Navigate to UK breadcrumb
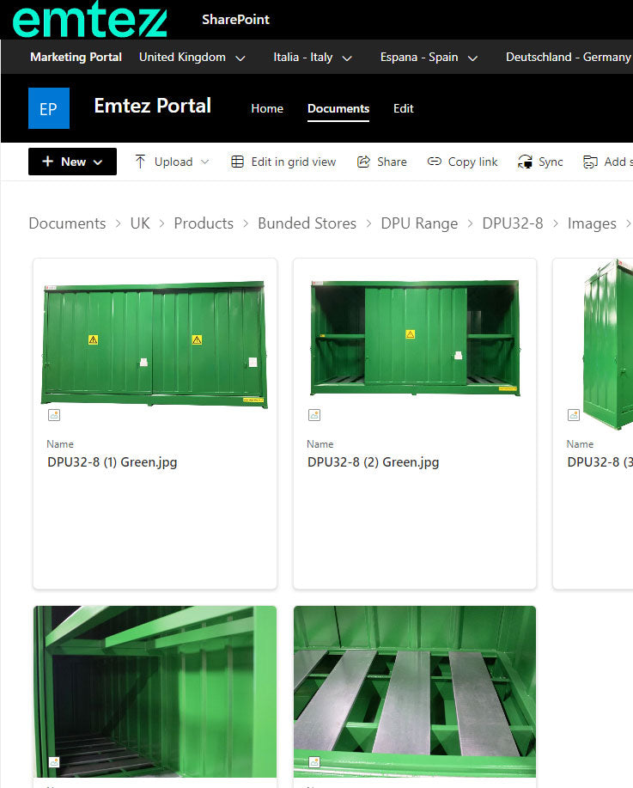Image resolution: width=633 pixels, height=788 pixels. 140,223
